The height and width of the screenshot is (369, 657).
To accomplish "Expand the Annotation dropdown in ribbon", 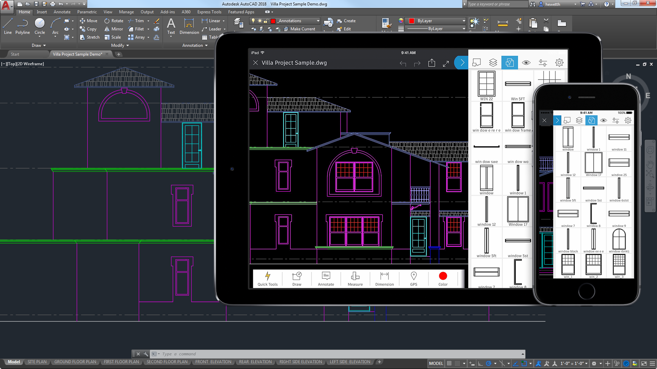I will click(194, 45).
